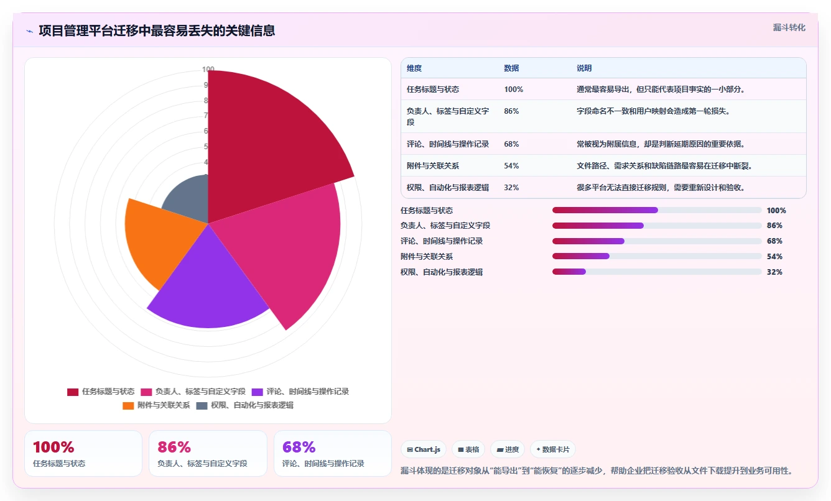
Task: Click the 说明 table column header
Action: (584, 68)
